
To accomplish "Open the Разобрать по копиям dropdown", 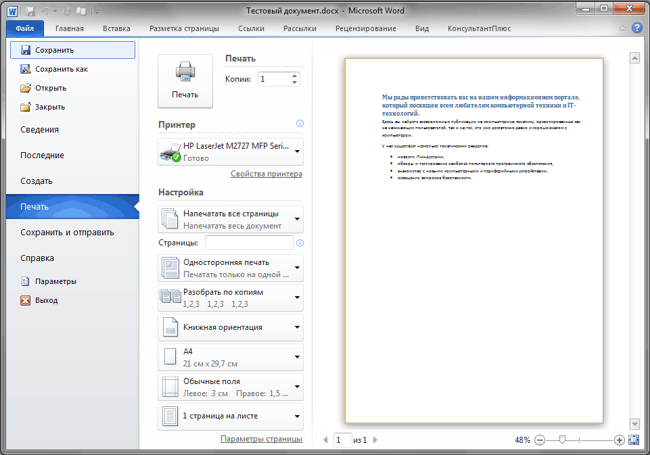I will pyautogui.click(x=231, y=298).
